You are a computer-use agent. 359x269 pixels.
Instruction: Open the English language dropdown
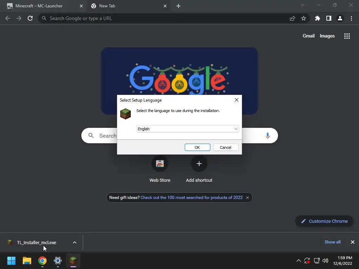coord(188,129)
